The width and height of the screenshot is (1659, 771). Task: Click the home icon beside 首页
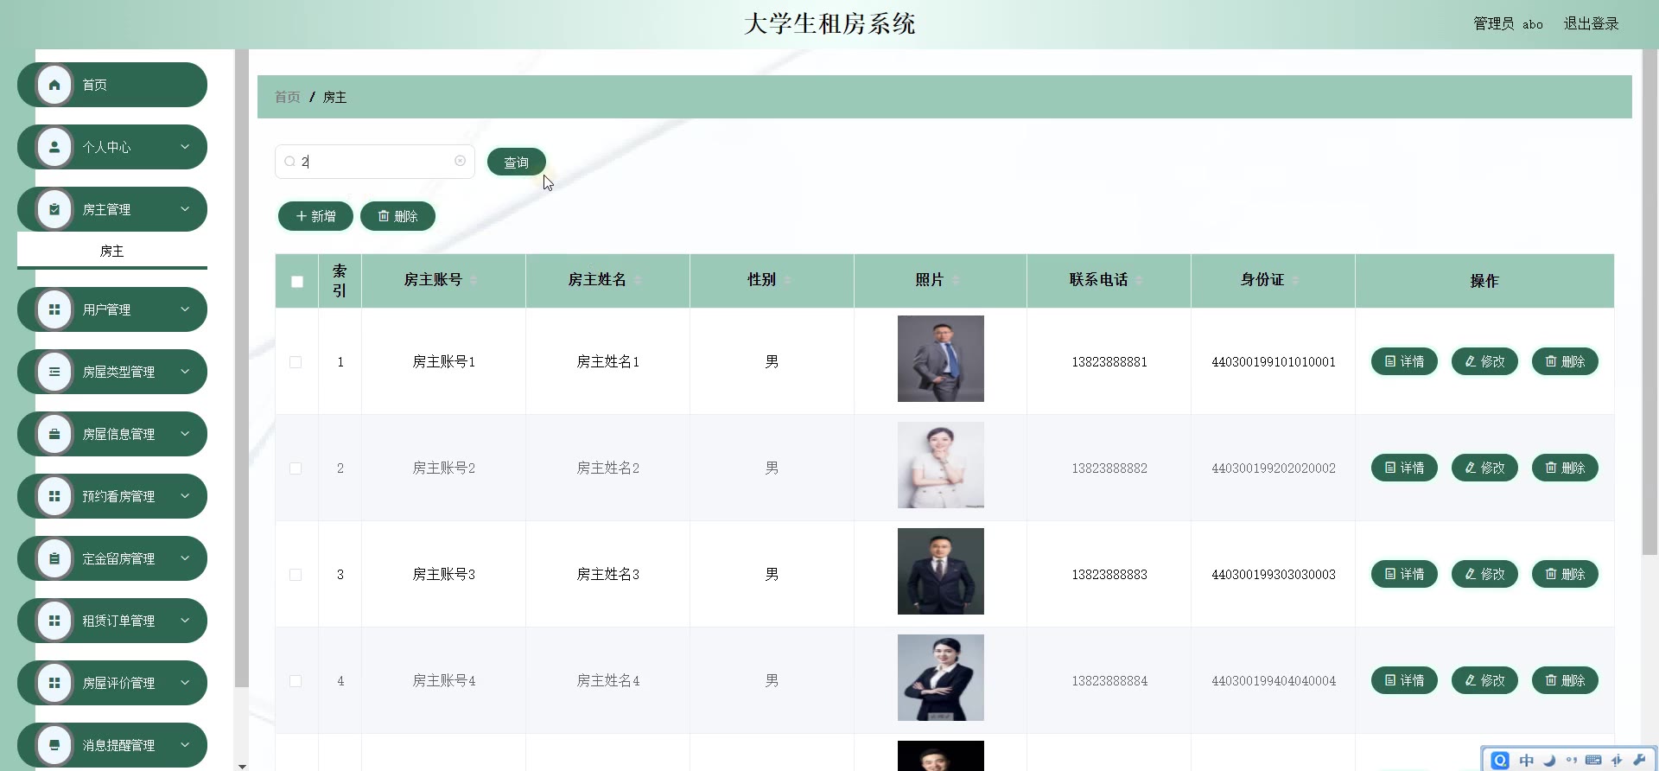[54, 85]
